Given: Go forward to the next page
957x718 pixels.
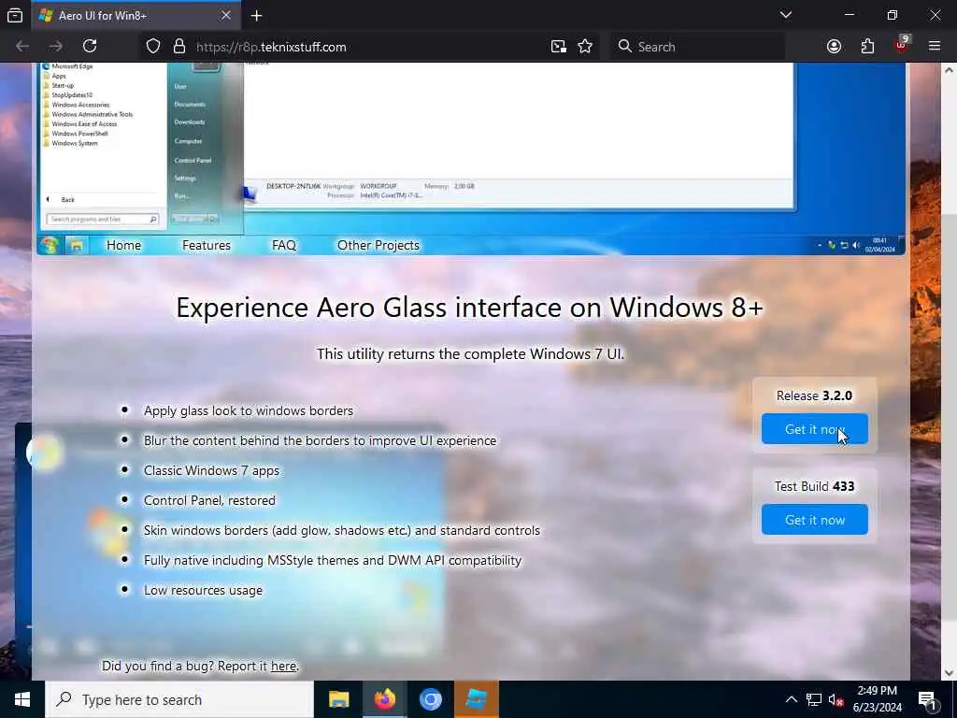Looking at the screenshot, I should 55,47.
